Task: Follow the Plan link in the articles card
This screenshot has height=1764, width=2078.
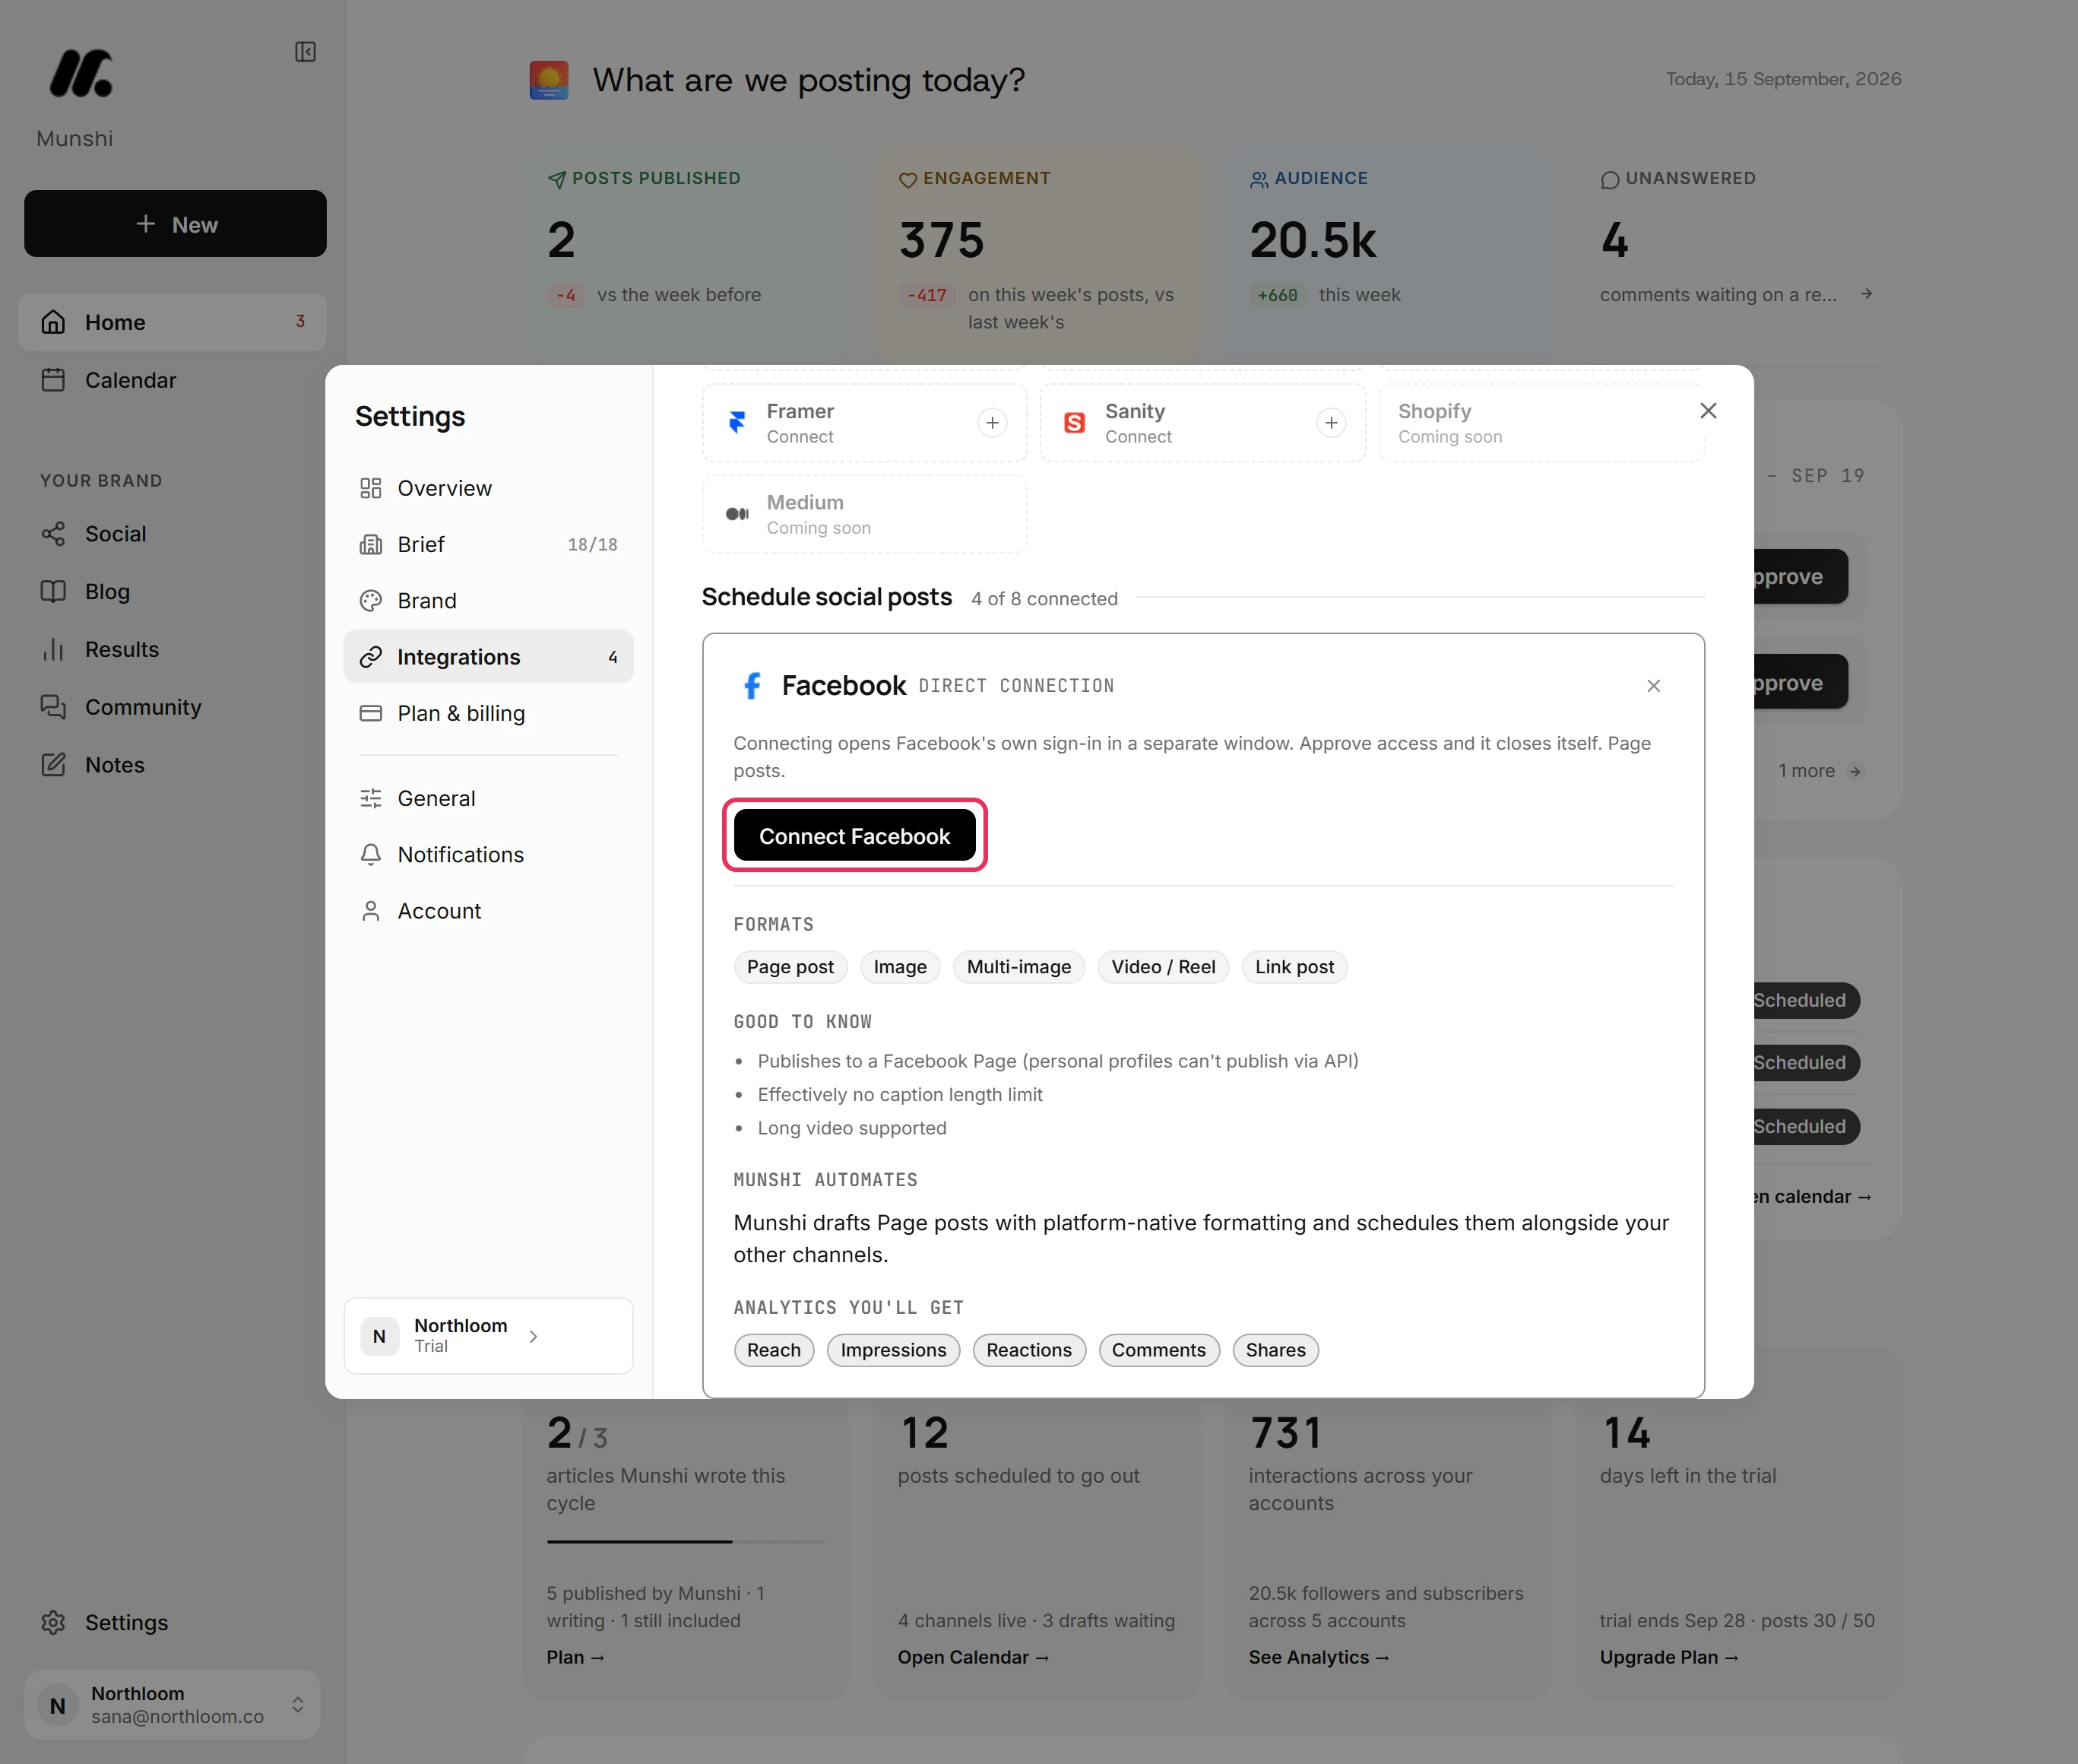Action: (575, 1657)
